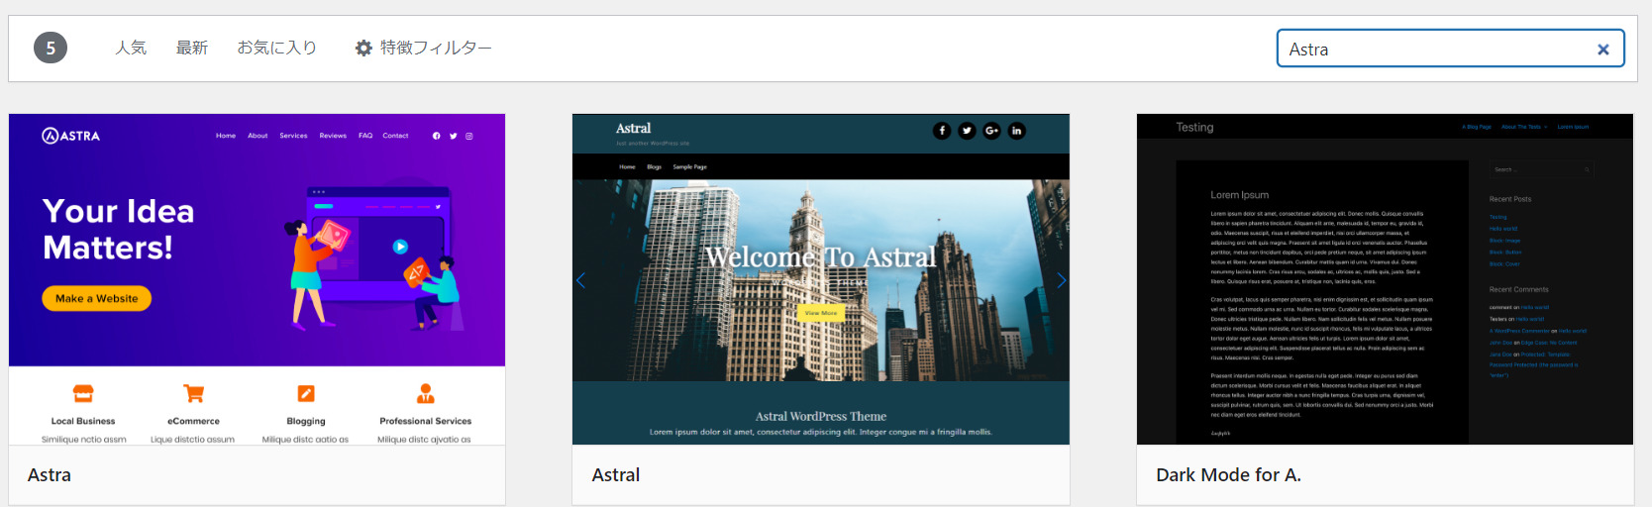Click Contact in Astra preview menu
The width and height of the screenshot is (1652, 507).
(395, 136)
